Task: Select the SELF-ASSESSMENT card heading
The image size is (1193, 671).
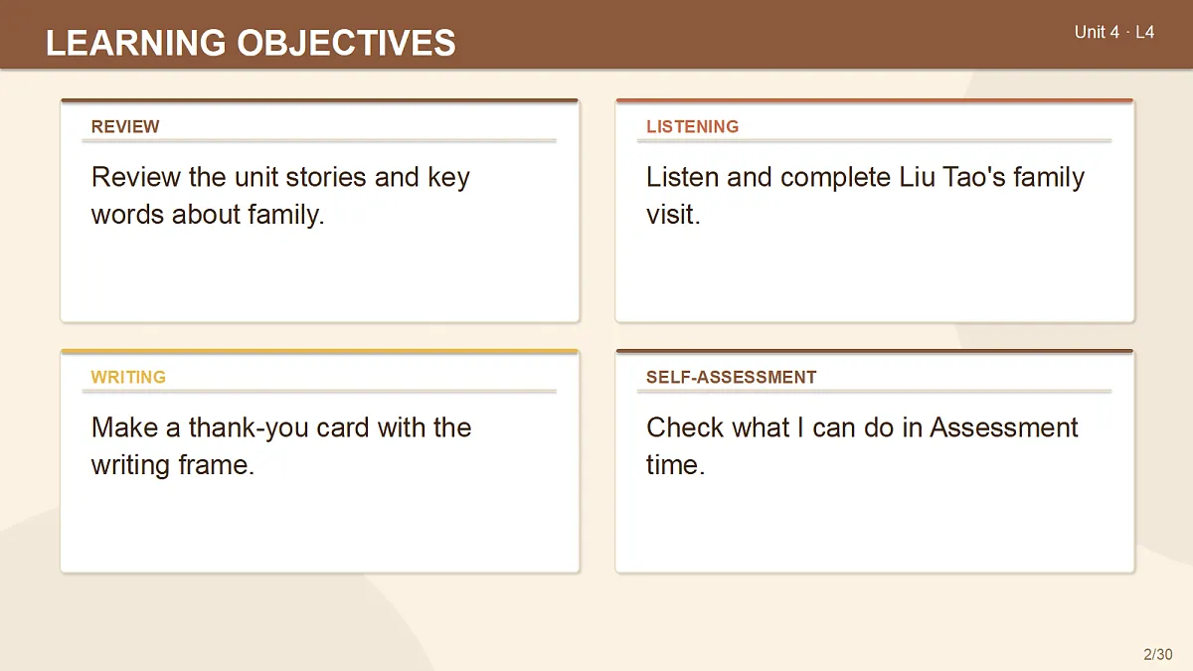Action: 732,377
